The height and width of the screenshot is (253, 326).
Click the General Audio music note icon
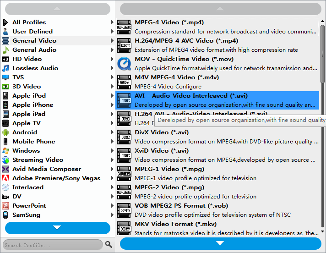point(5,50)
